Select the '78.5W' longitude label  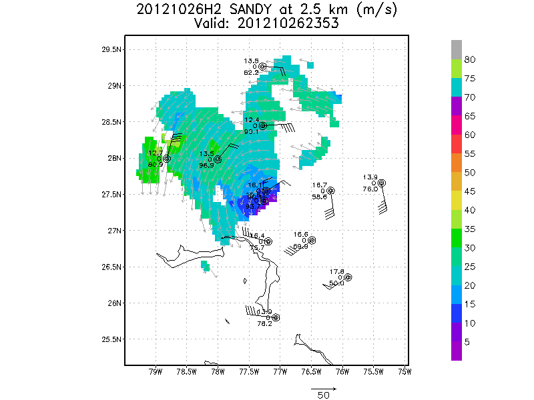point(187,372)
